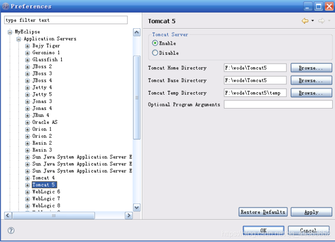The height and width of the screenshot is (242, 335).
Task: Browse for Tomcat Base Directory
Action: (311, 80)
